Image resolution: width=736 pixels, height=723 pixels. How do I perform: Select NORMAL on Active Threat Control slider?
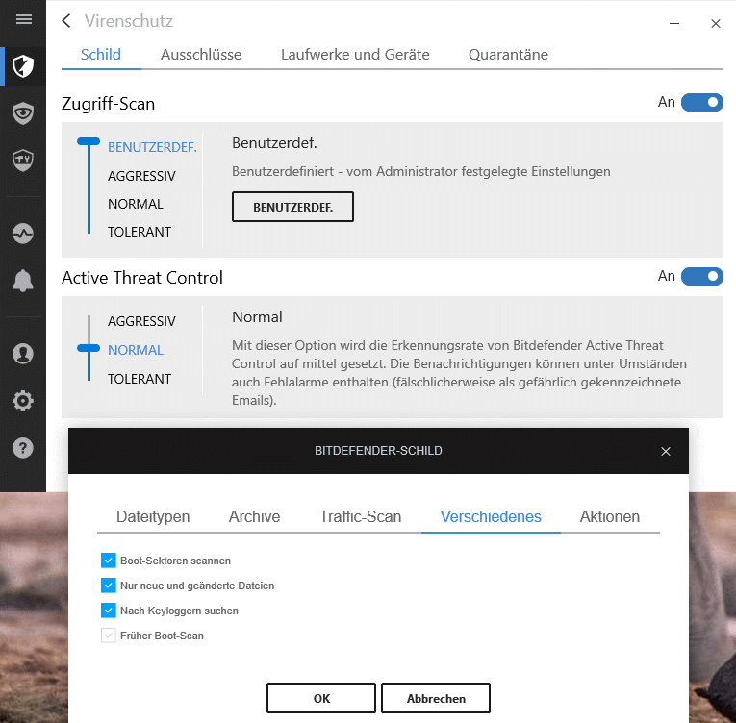136,350
